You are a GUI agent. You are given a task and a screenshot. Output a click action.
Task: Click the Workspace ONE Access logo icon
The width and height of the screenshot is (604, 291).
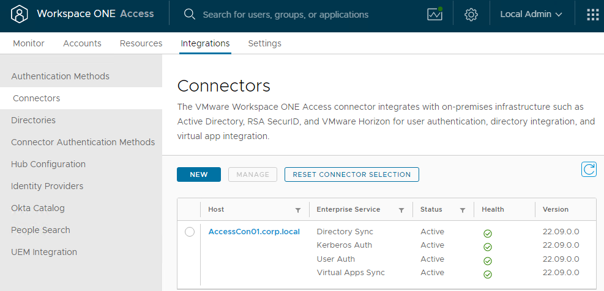coord(19,14)
